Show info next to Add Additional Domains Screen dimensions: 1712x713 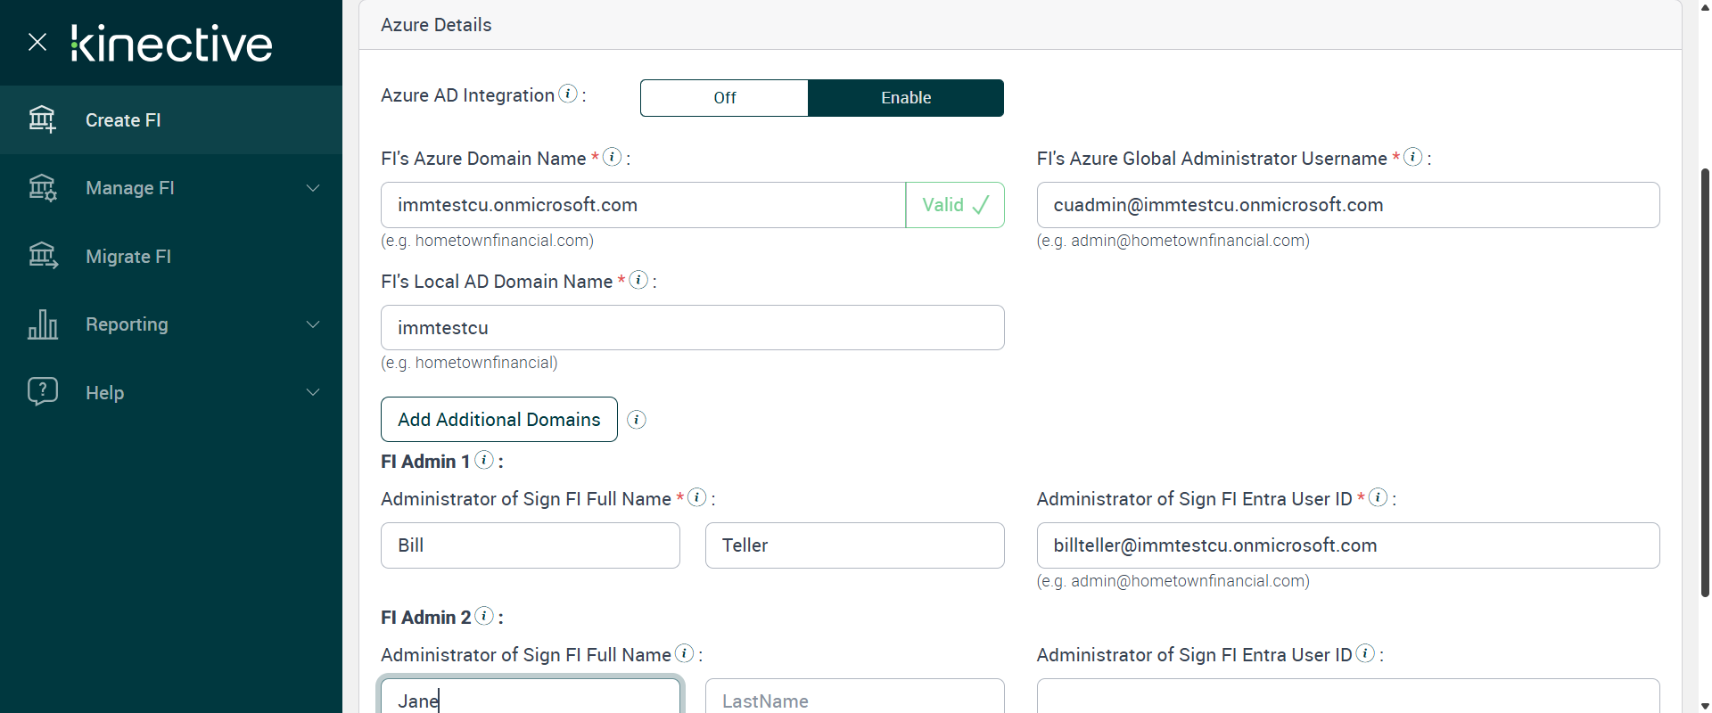tap(637, 420)
